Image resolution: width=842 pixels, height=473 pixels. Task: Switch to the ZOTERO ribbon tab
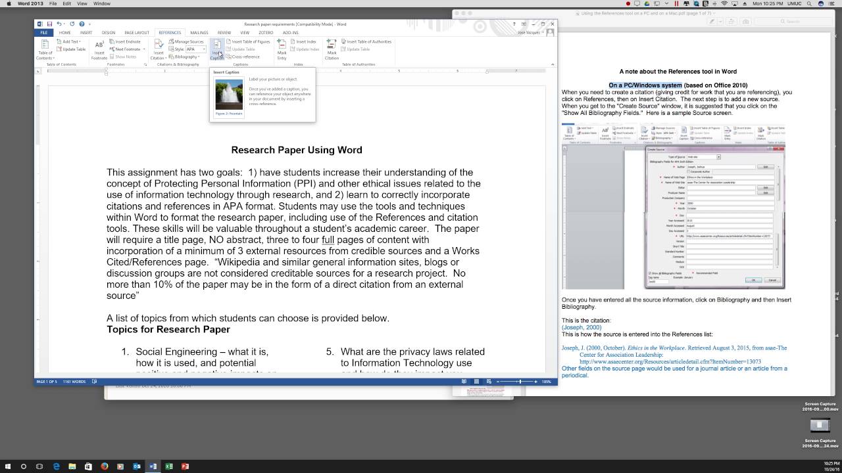pos(266,32)
